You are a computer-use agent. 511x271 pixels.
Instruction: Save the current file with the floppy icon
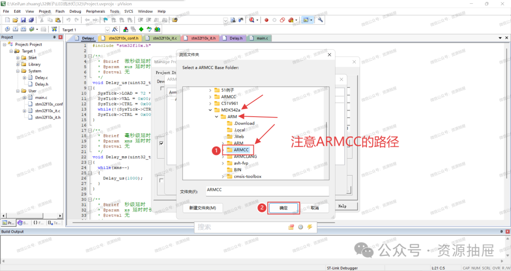click(23, 20)
